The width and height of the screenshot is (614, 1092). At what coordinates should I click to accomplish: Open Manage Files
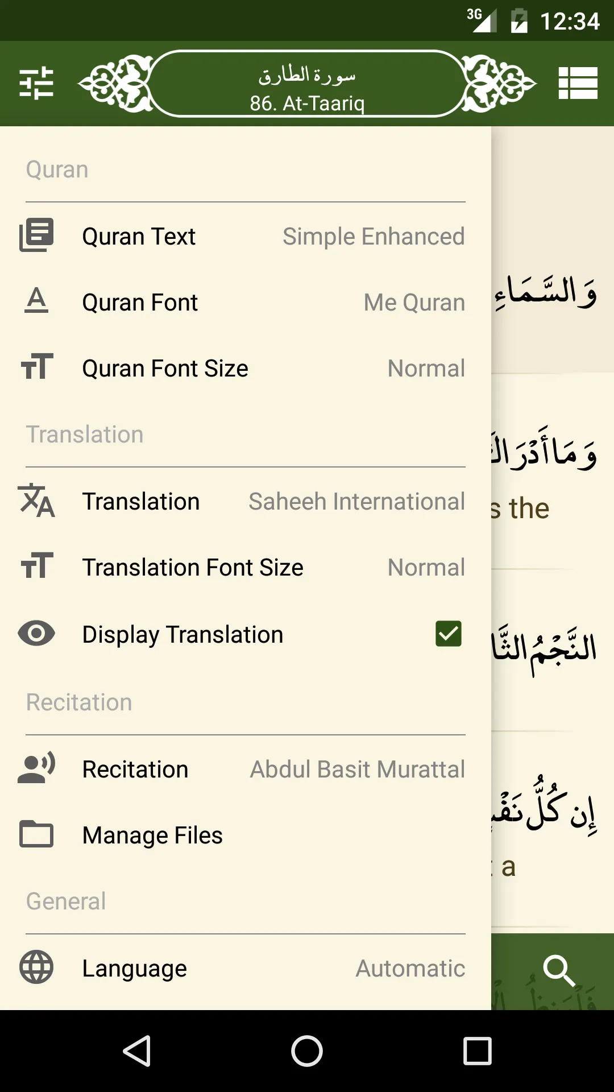coord(246,835)
